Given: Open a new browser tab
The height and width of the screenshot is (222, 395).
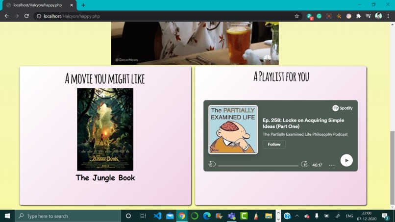Looking at the screenshot, I should [x=83, y=5].
